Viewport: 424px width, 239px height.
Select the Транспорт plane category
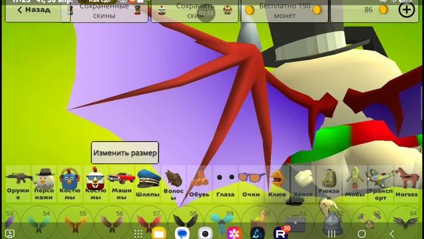(381, 184)
